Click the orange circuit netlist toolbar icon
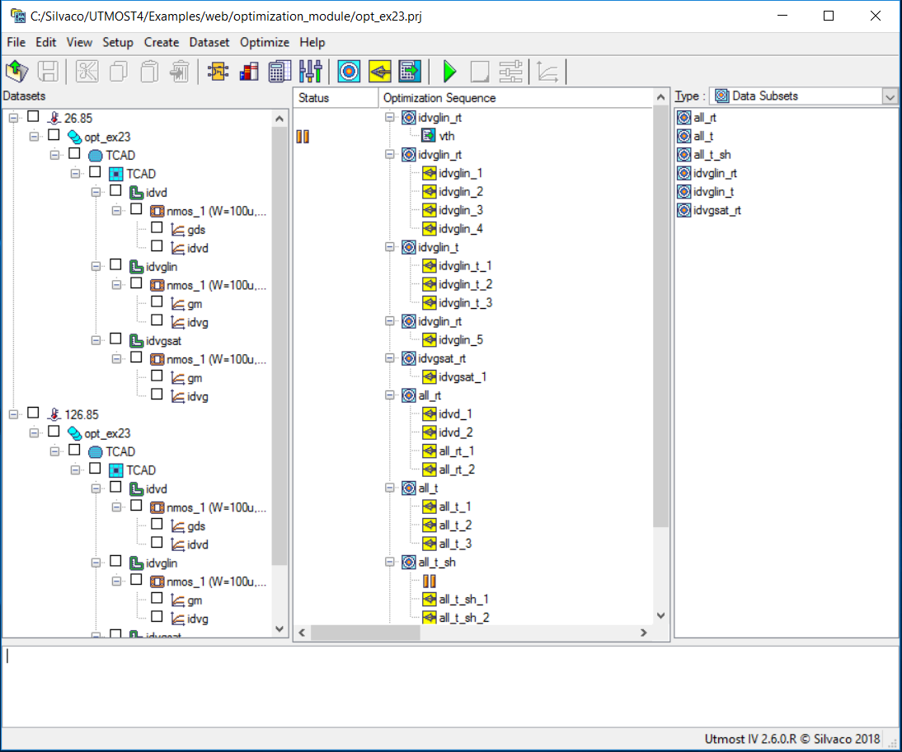Viewport: 902px width, 752px height. (x=218, y=71)
